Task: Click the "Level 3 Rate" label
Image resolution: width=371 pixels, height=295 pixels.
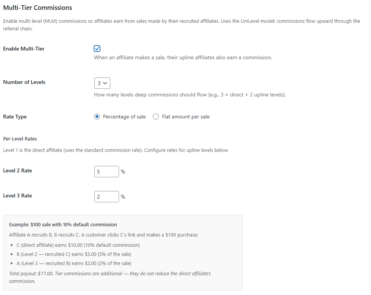Action: (18, 196)
